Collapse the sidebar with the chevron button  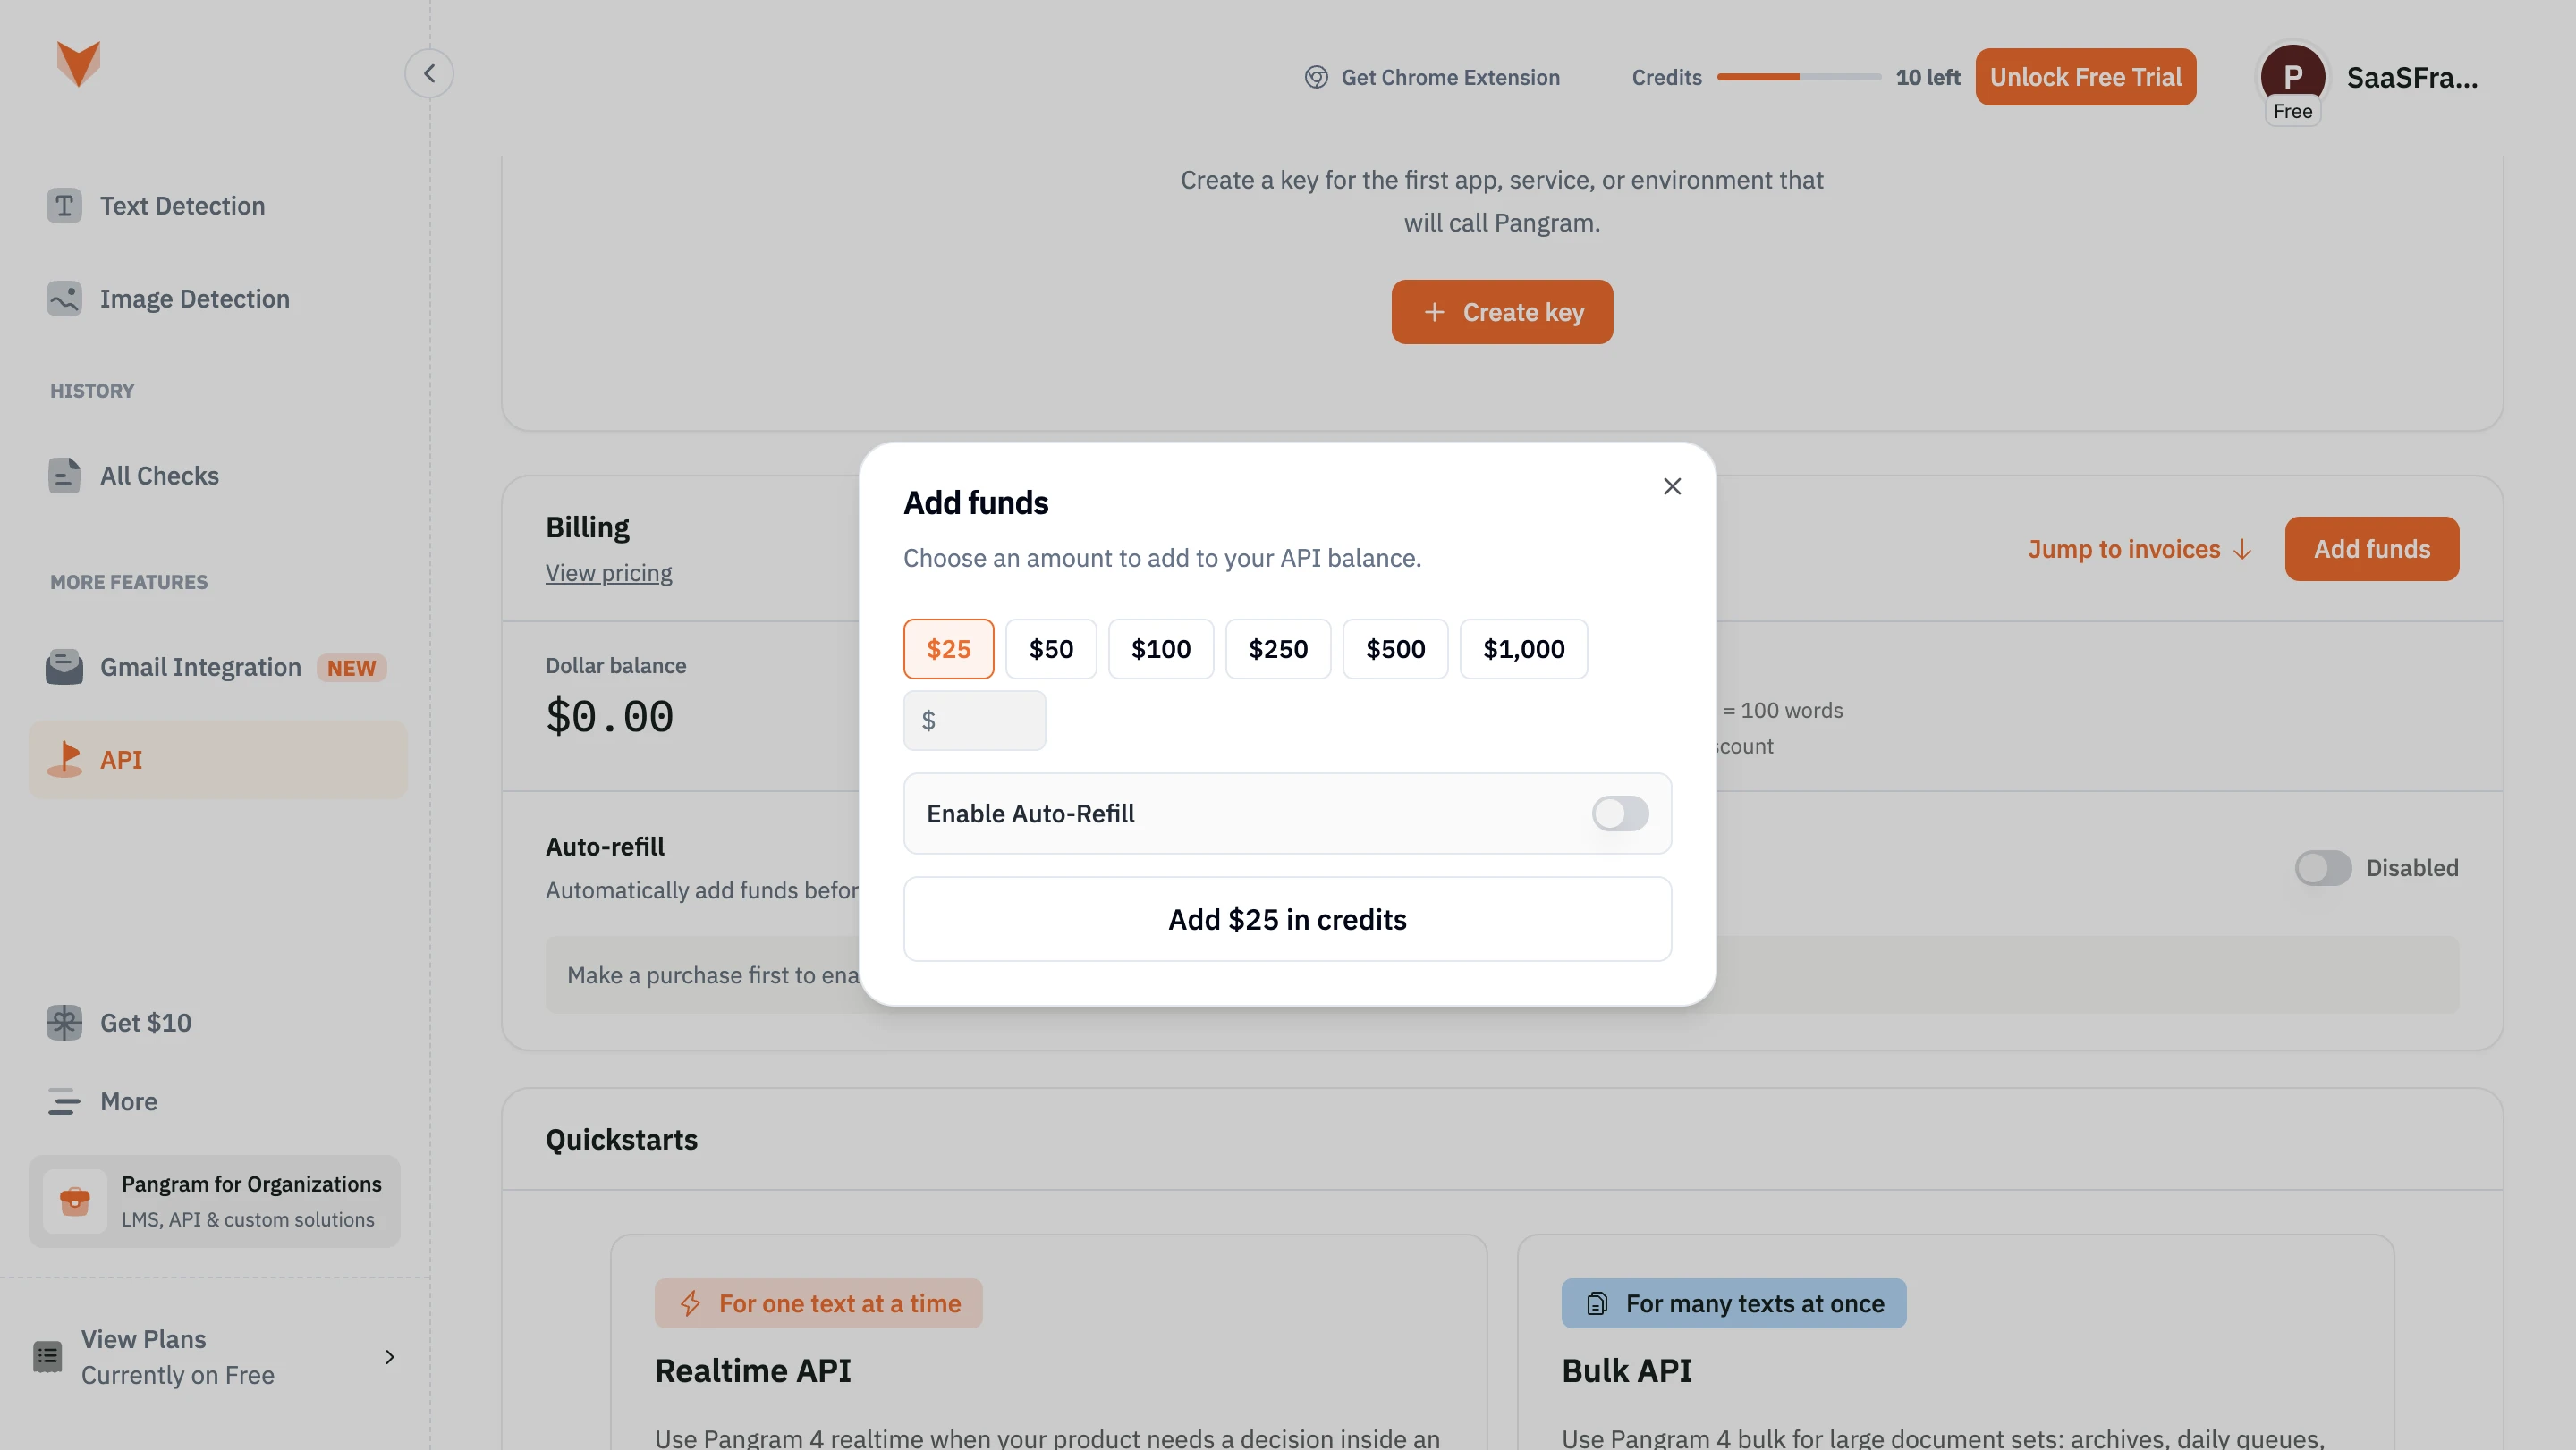[429, 73]
